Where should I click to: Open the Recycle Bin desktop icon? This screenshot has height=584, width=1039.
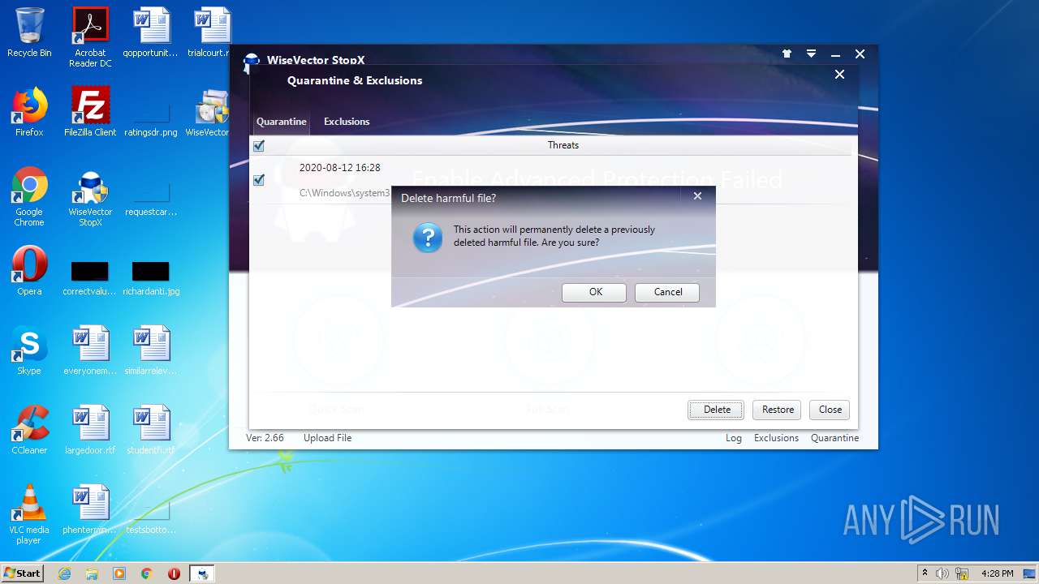coord(29,32)
